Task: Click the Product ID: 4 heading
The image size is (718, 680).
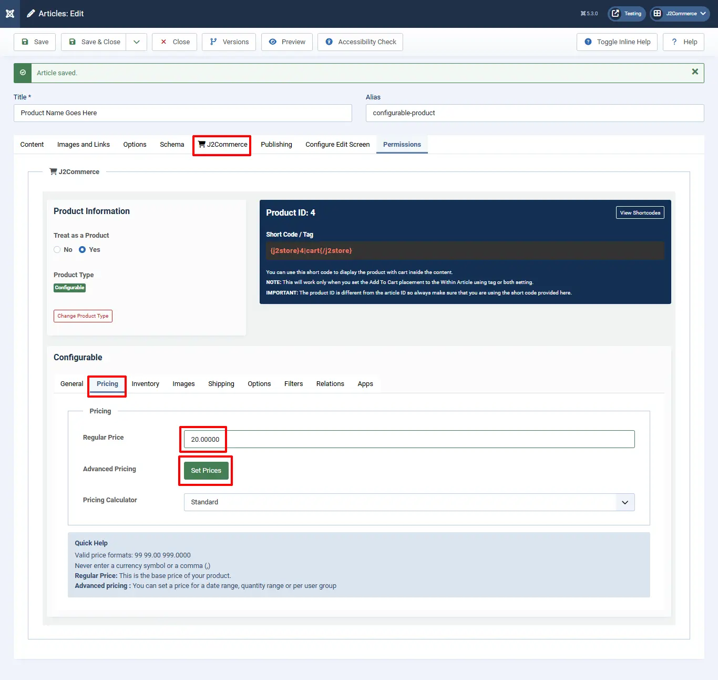Action: (291, 213)
